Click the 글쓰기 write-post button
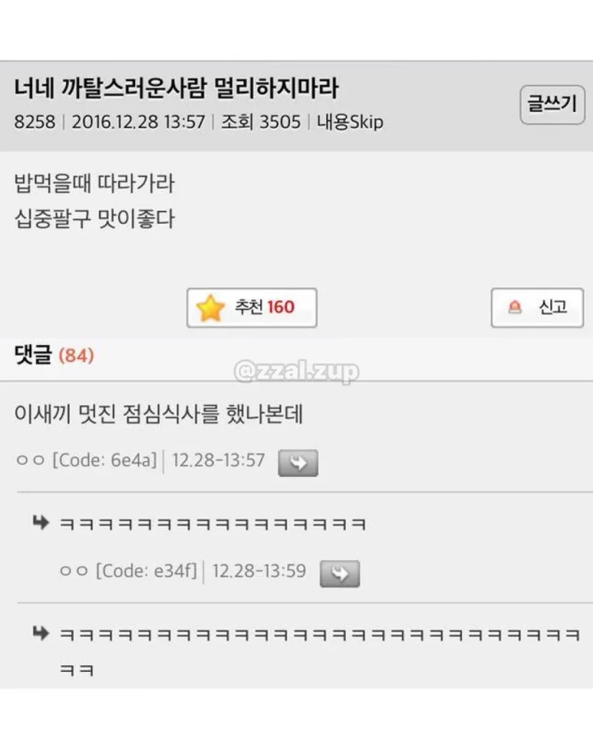 click(x=552, y=105)
